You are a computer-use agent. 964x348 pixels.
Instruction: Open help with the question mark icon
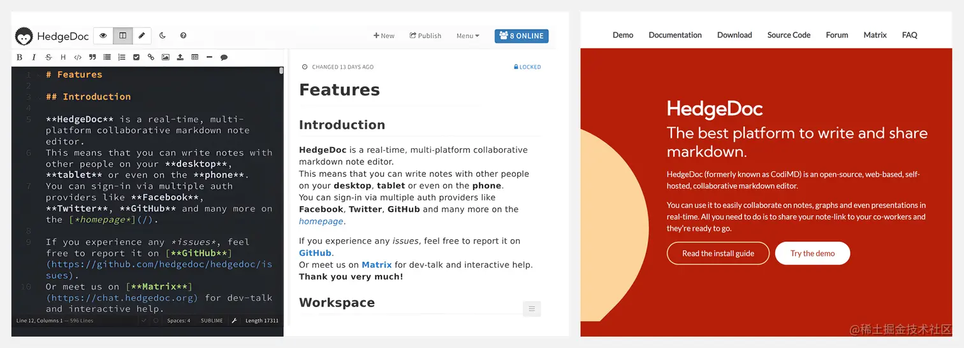183,36
